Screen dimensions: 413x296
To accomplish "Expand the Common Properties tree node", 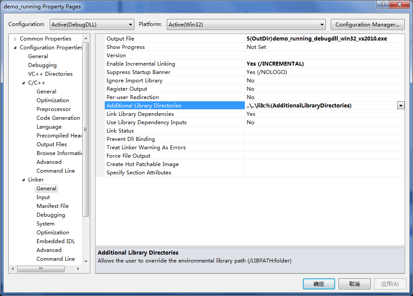I will [x=15, y=39].
